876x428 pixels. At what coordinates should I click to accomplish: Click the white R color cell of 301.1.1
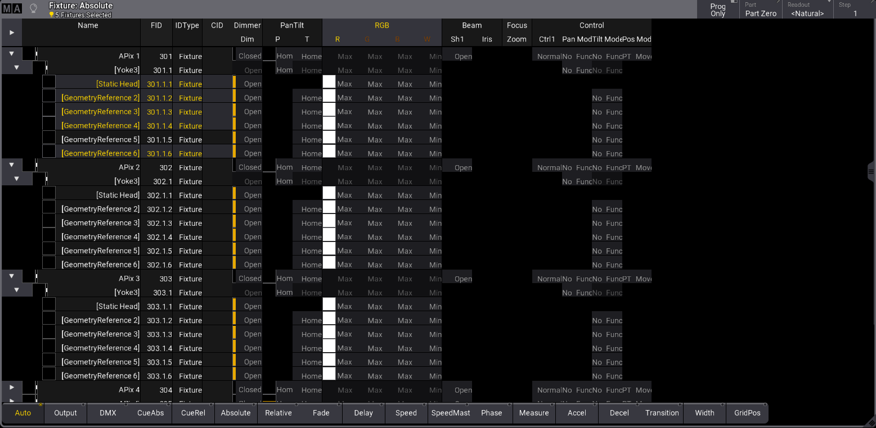329,82
